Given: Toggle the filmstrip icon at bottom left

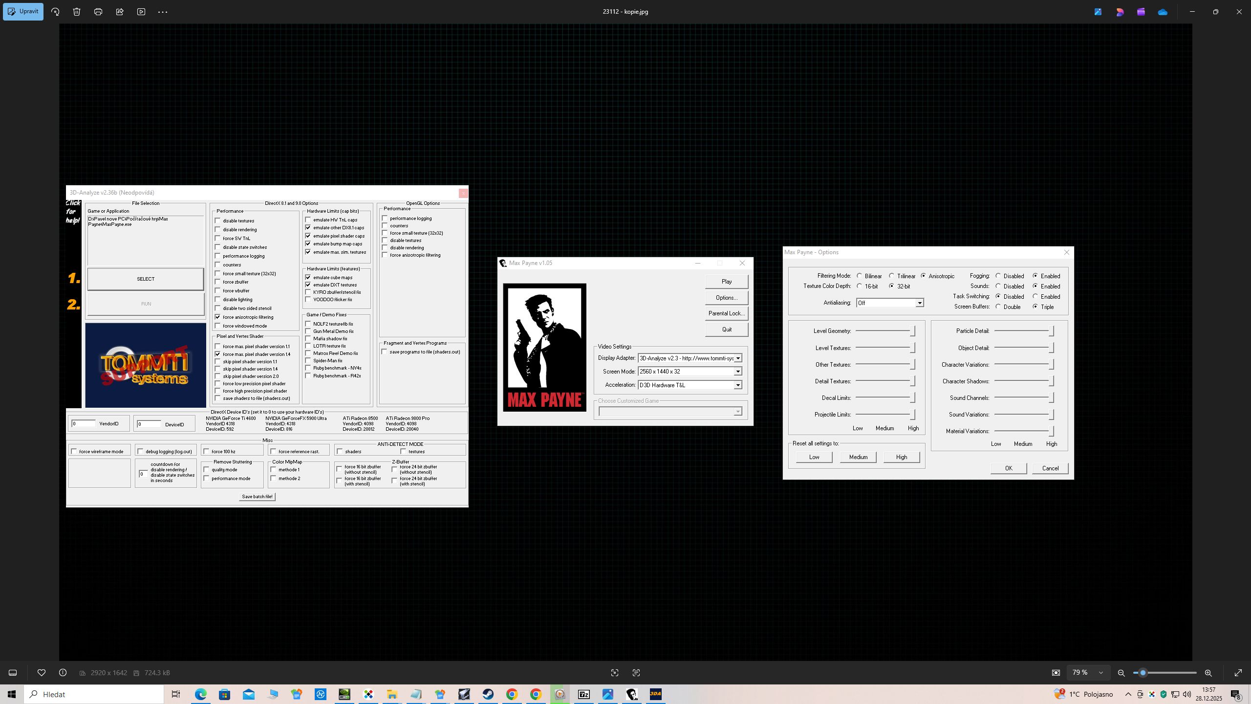Looking at the screenshot, I should 13,673.
